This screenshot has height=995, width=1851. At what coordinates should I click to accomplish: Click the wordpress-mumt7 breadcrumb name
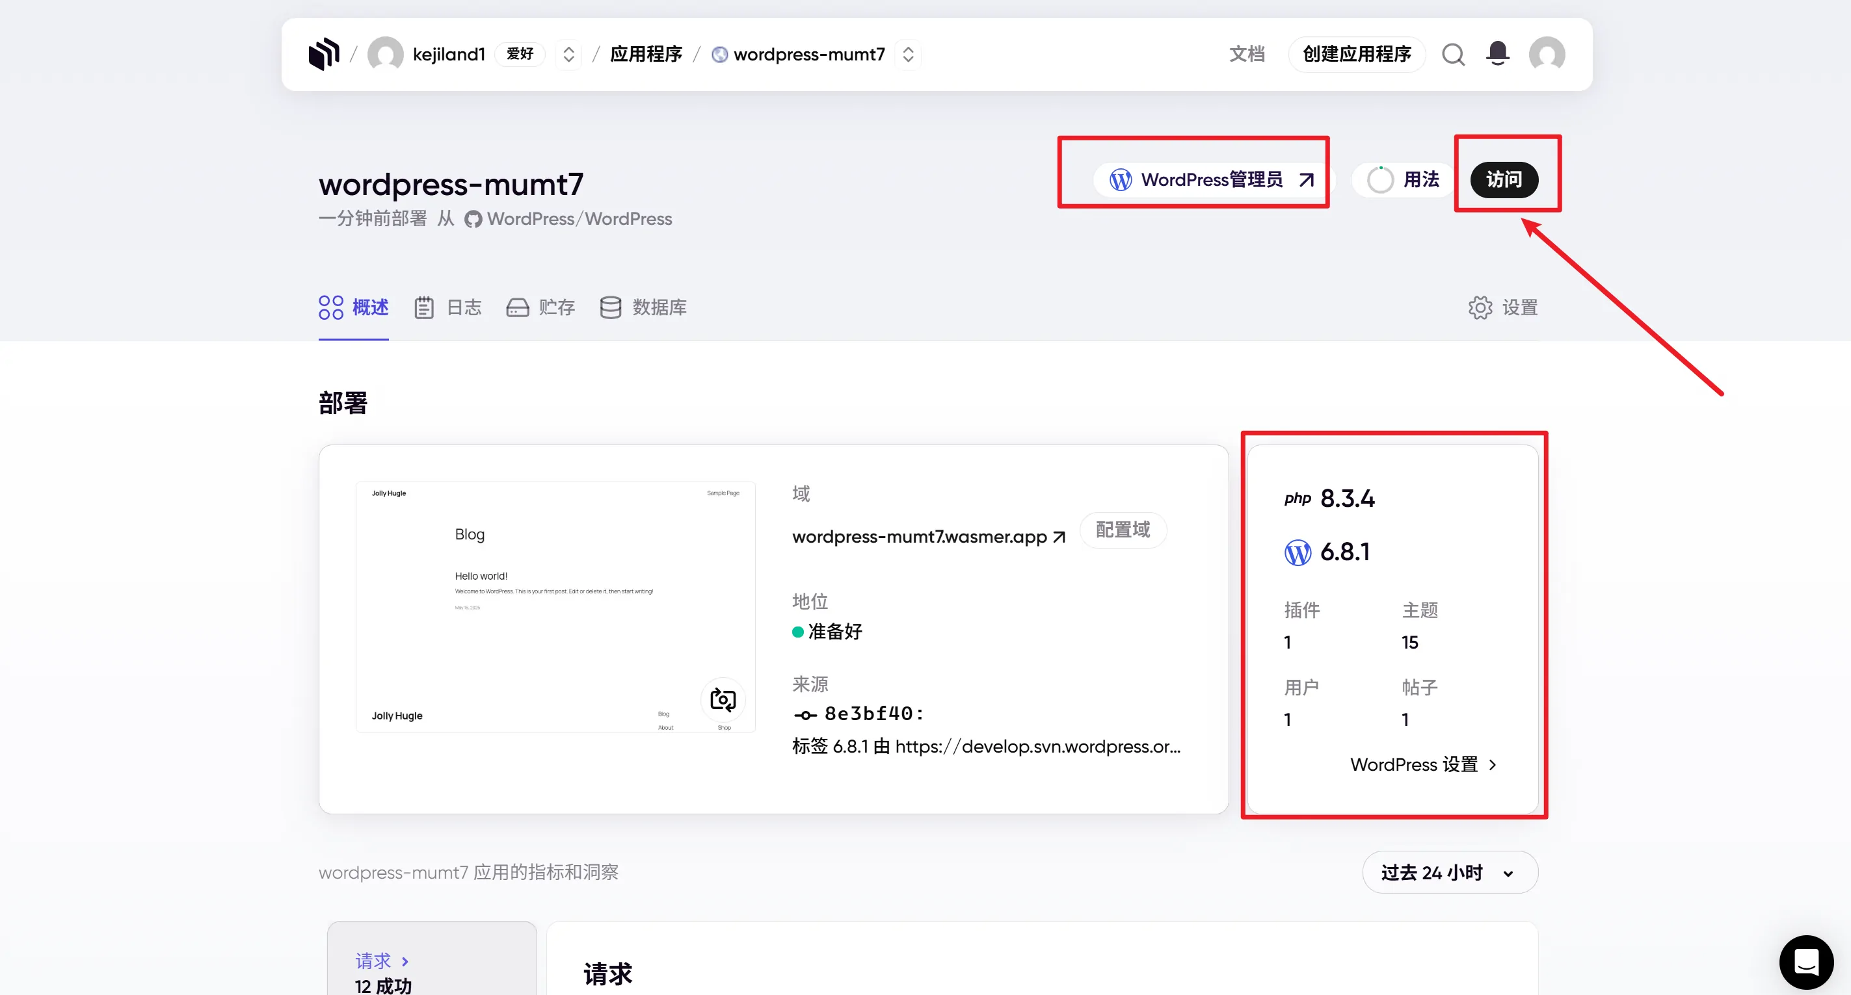809,55
